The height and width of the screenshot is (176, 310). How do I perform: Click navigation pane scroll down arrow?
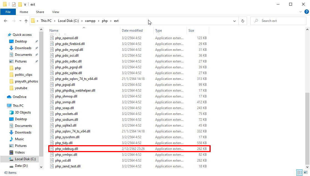[x=41, y=167]
